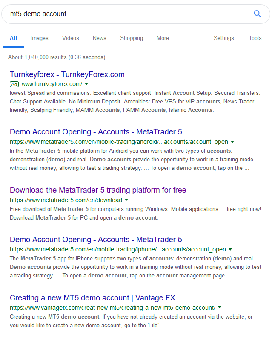The image size is (272, 337).
Task: Click the https://www.metatrader5.com/en/download URL text
Action: coord(66,200)
